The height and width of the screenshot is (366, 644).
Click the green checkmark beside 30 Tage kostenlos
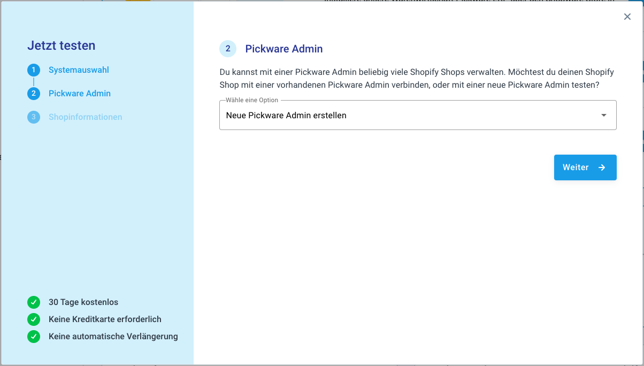click(x=34, y=302)
